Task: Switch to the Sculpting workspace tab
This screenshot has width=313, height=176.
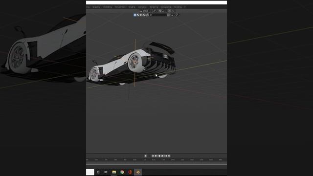Action: pyautogui.click(x=96, y=7)
